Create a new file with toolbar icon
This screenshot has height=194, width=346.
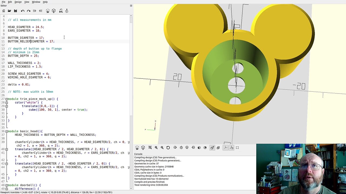4,11
